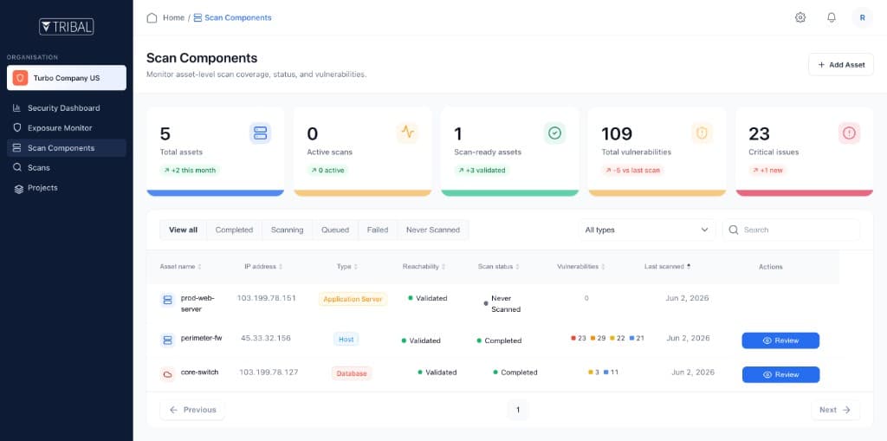
Task: Click the red critical count 23 for perimeter-fw
Action: (579, 338)
